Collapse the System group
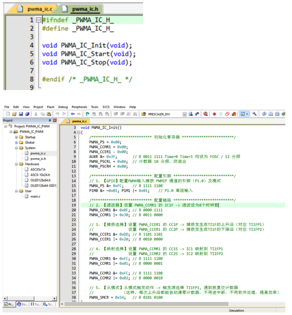The height and width of the screenshot is (315, 292). coord(17,148)
